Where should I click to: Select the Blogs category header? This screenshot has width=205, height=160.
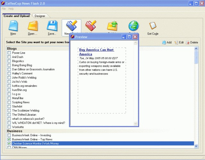click(12, 49)
